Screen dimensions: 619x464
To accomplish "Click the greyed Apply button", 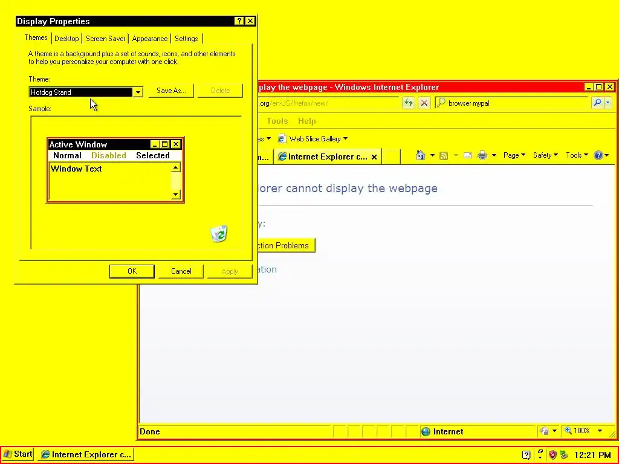I will (x=230, y=271).
